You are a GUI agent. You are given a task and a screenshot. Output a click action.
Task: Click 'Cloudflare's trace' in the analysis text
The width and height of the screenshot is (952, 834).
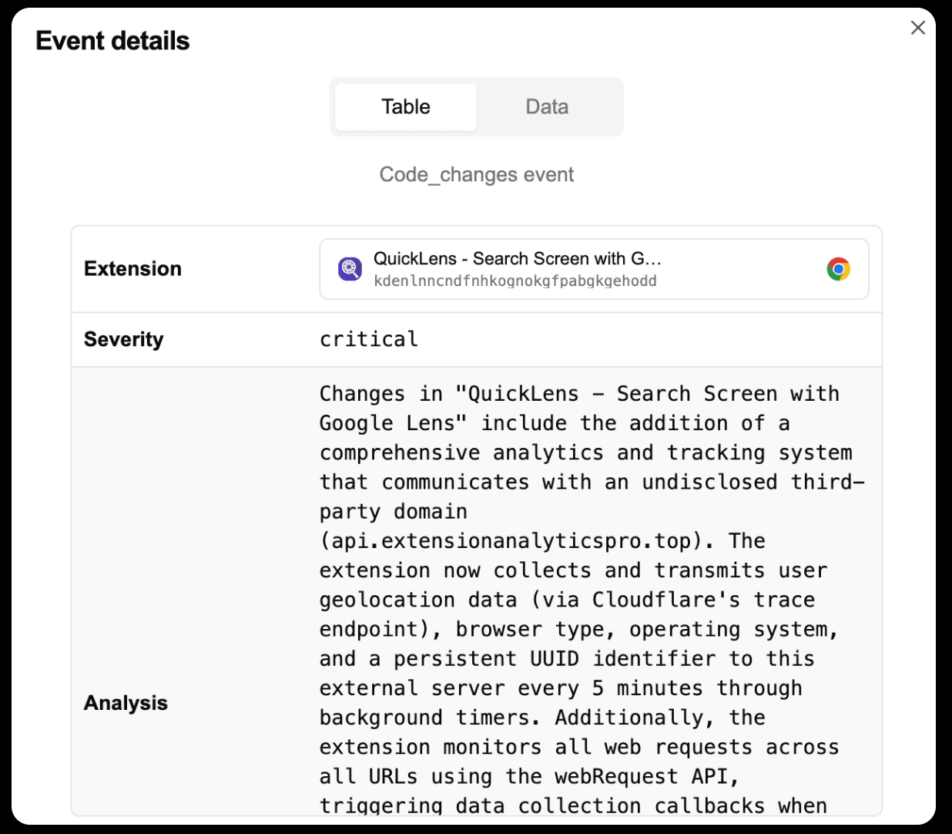[703, 600]
